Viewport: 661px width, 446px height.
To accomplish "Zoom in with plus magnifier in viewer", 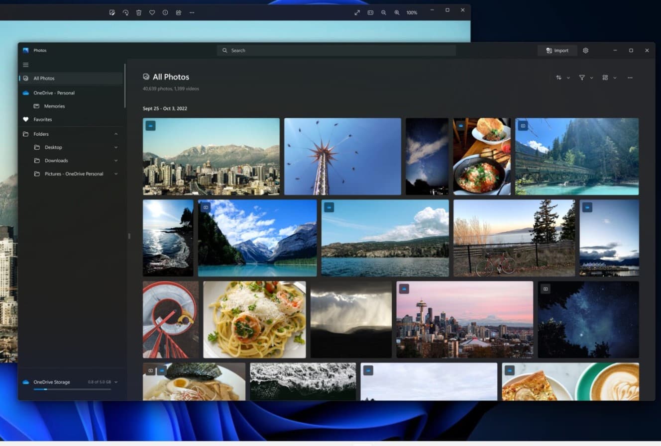I will [397, 12].
